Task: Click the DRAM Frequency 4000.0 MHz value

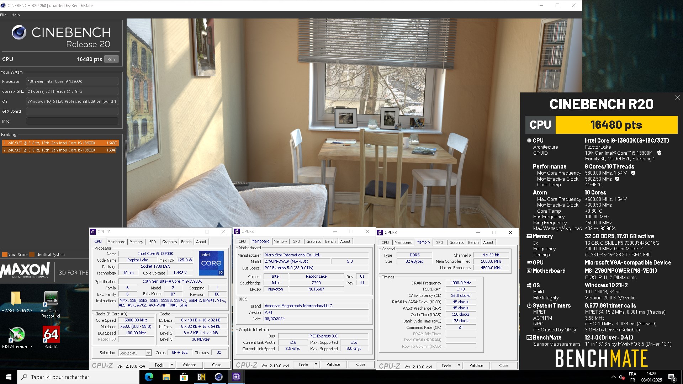Action: (460, 283)
